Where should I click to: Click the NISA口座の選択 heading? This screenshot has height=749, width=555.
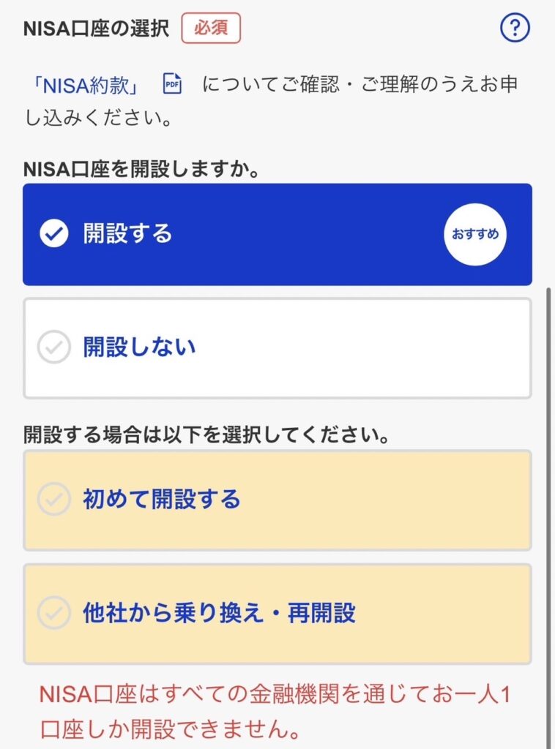(96, 29)
